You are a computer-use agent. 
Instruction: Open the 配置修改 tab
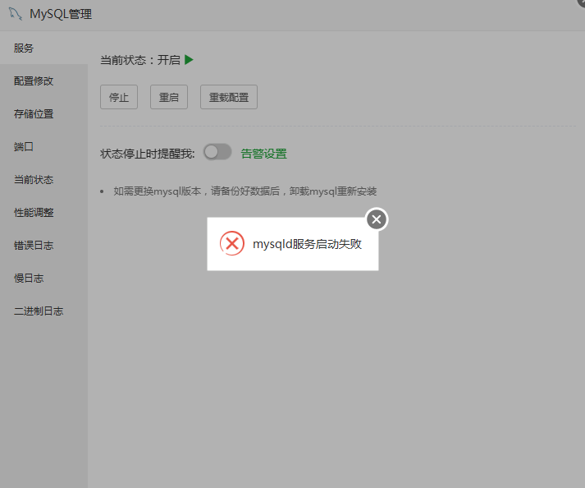[43, 81]
